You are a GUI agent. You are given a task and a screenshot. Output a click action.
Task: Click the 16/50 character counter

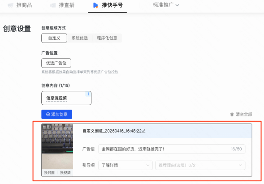coord(236,149)
